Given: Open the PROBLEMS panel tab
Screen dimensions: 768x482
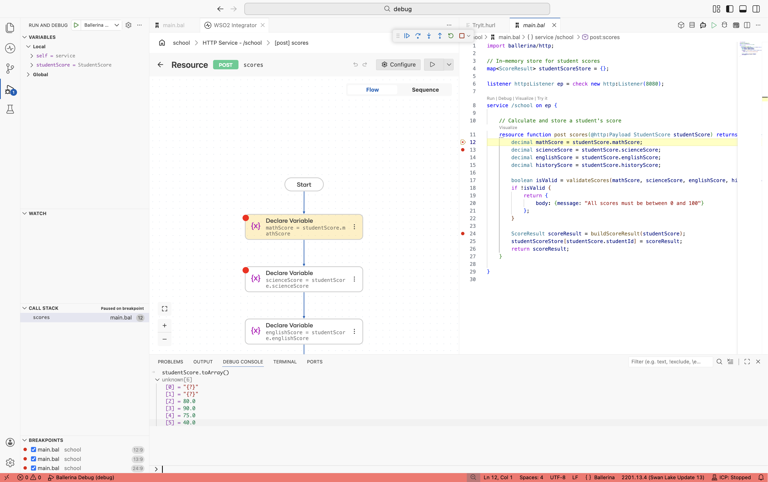Looking at the screenshot, I should pyautogui.click(x=170, y=362).
